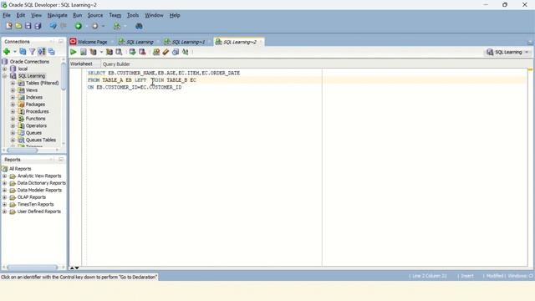Click the Explain Plan icon

(93, 52)
